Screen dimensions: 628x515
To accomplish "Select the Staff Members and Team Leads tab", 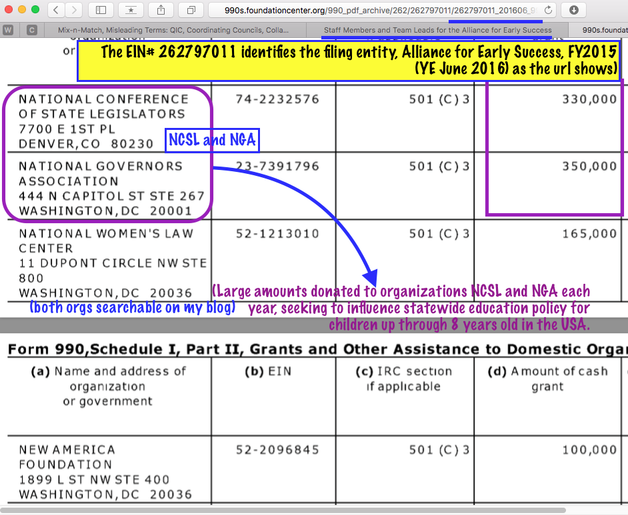I will [x=437, y=30].
